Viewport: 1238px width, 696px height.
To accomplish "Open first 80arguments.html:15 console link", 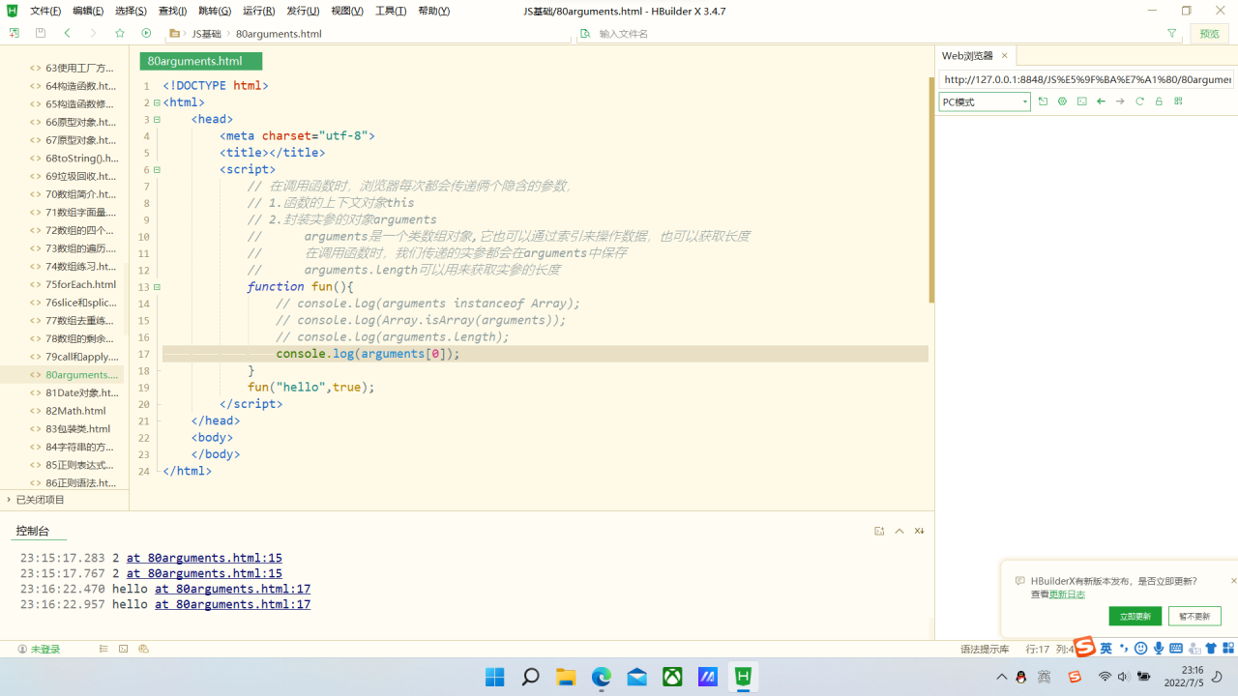I will (x=204, y=558).
